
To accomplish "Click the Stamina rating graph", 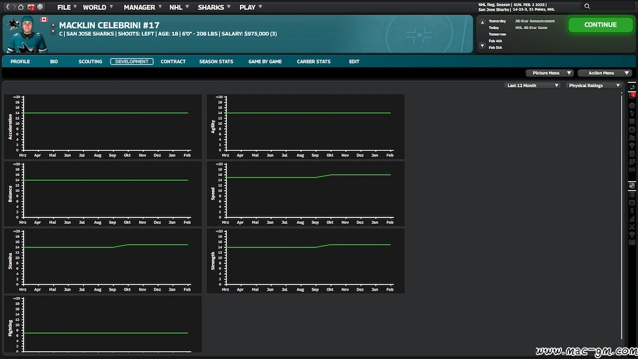I will 103,261.
